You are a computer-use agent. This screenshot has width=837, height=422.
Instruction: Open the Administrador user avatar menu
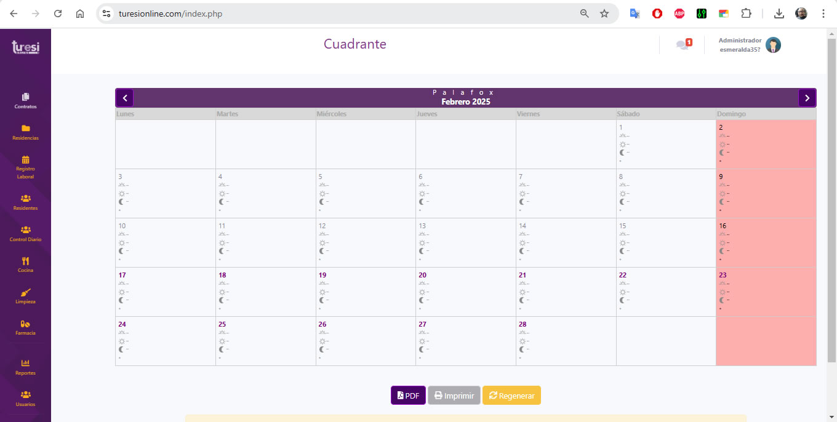pyautogui.click(x=773, y=45)
